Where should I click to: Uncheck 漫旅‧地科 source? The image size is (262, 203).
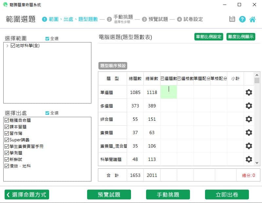(x=7, y=166)
